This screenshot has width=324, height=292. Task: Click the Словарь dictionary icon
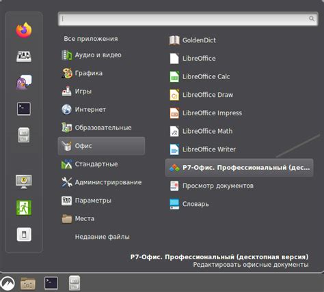(174, 204)
